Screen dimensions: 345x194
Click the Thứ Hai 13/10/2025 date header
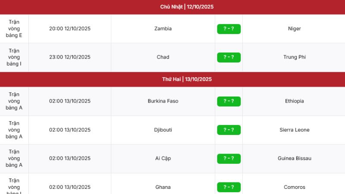coord(187,79)
